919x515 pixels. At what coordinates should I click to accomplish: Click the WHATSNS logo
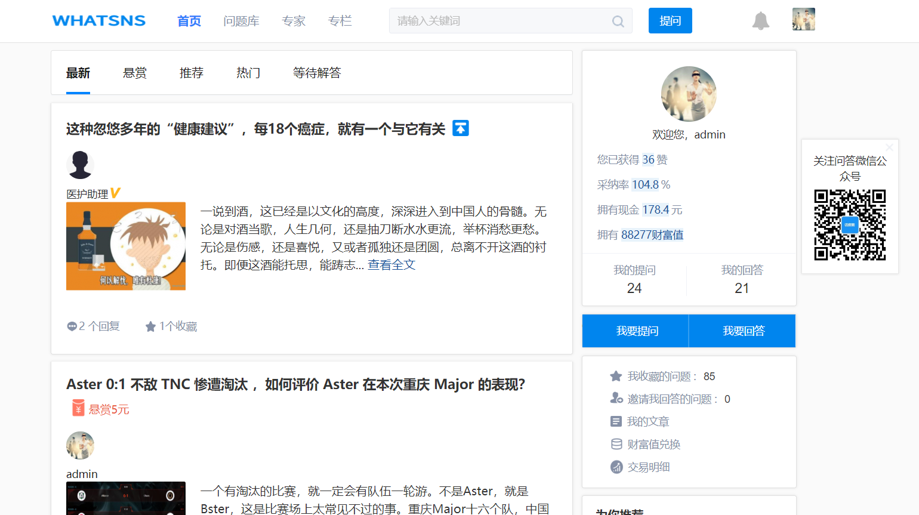(99, 21)
